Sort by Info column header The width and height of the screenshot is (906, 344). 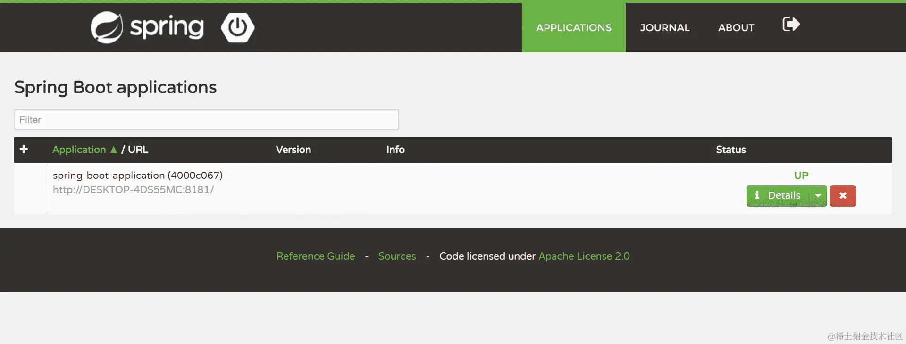point(395,150)
